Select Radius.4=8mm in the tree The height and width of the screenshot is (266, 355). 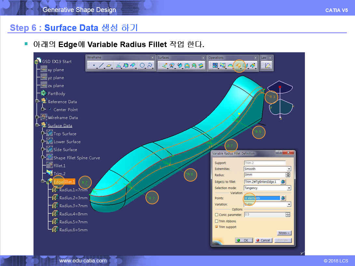pos(73,214)
